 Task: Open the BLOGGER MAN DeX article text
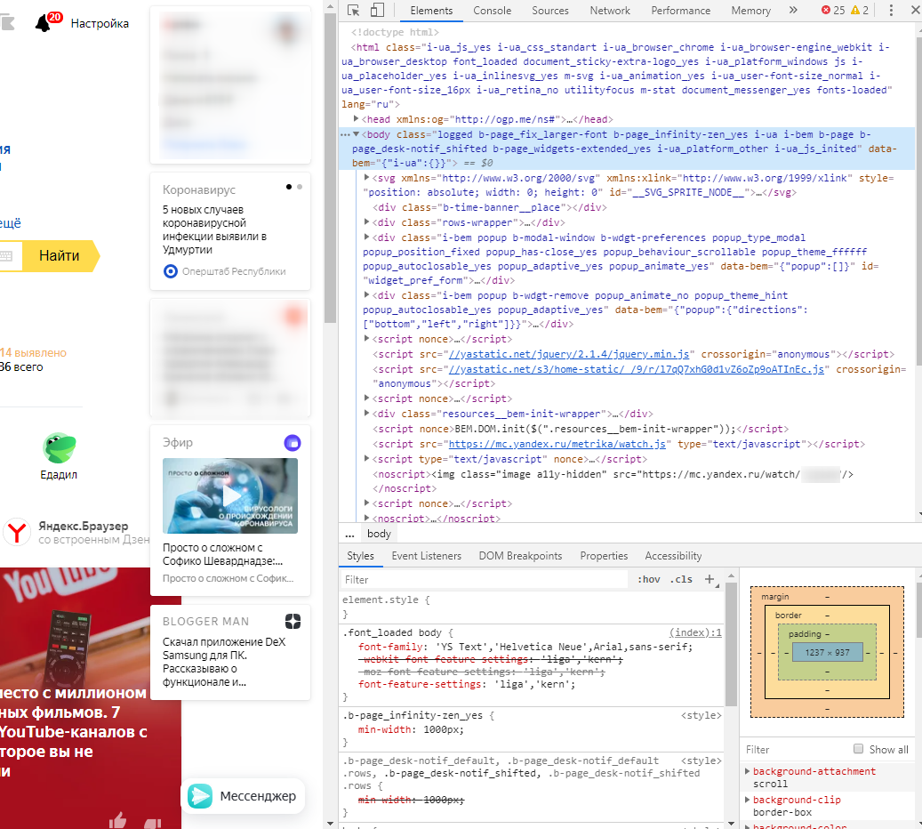[x=224, y=662]
